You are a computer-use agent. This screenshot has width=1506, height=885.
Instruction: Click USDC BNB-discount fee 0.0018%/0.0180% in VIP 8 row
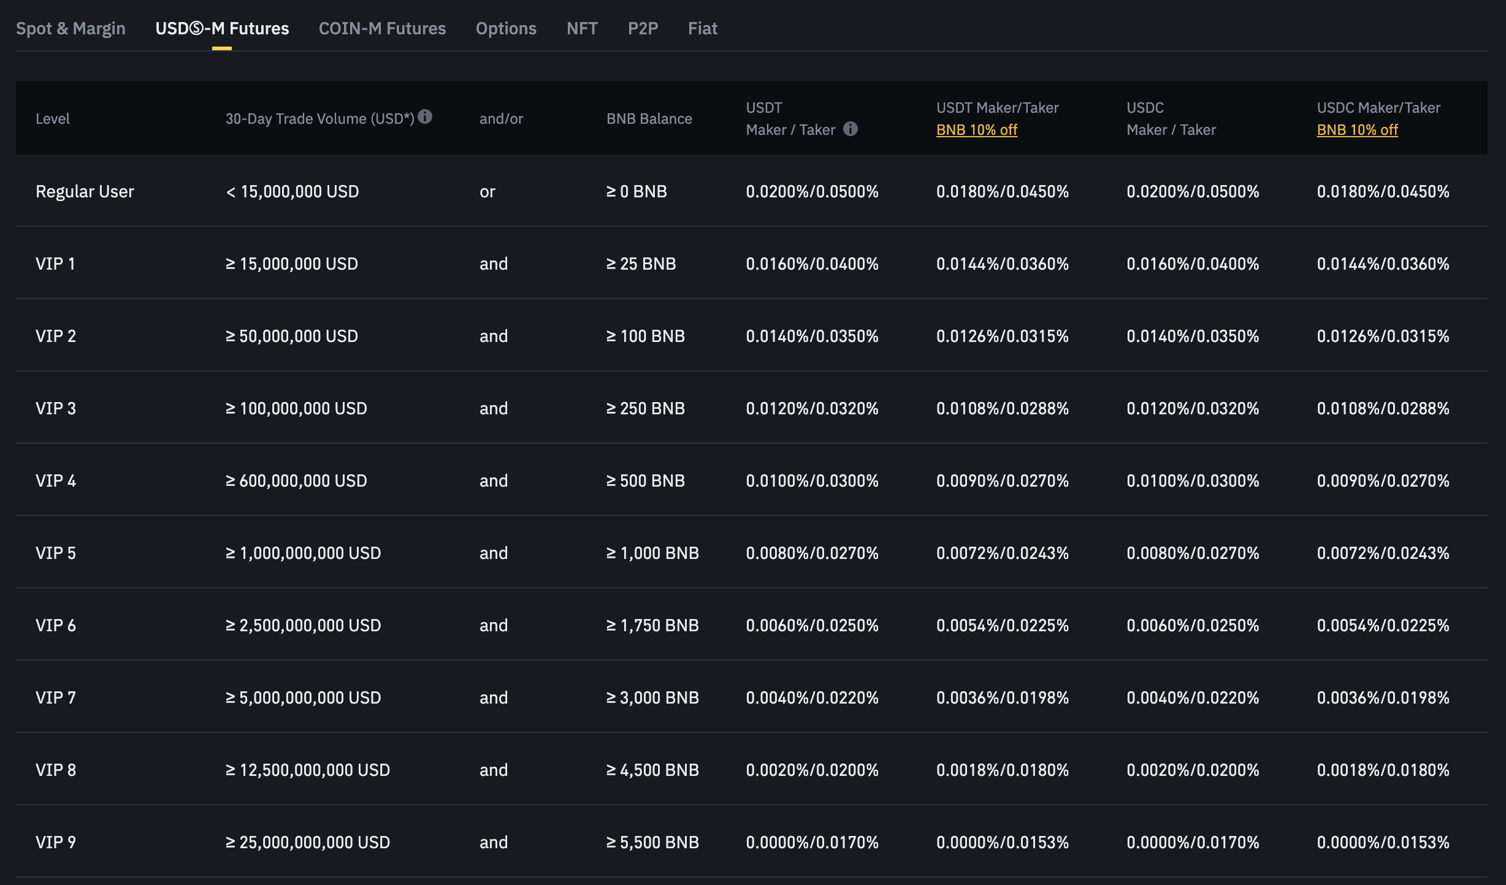[1383, 770]
